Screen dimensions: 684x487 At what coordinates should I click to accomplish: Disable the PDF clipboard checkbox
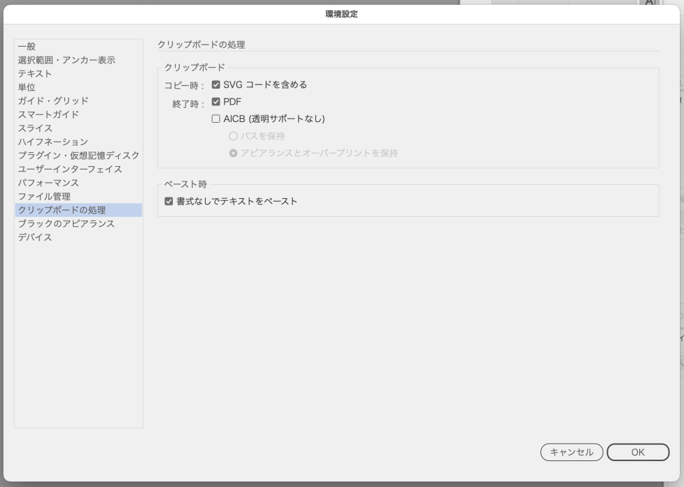pos(216,102)
